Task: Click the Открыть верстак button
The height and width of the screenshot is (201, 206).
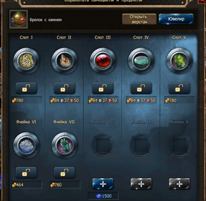Action: 140,19
